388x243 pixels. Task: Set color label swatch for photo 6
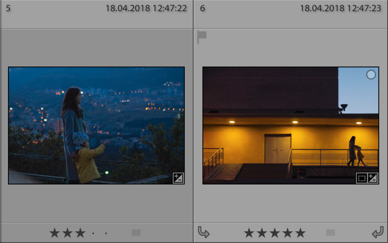coord(330,232)
